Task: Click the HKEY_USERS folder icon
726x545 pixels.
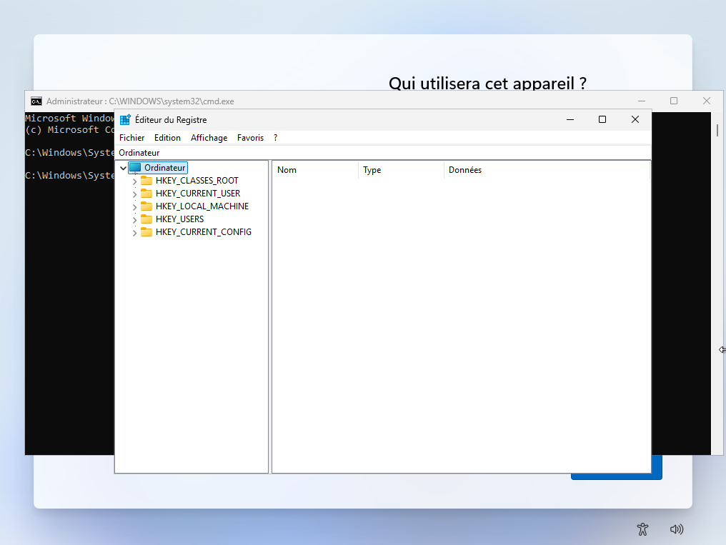Action: tap(146, 219)
